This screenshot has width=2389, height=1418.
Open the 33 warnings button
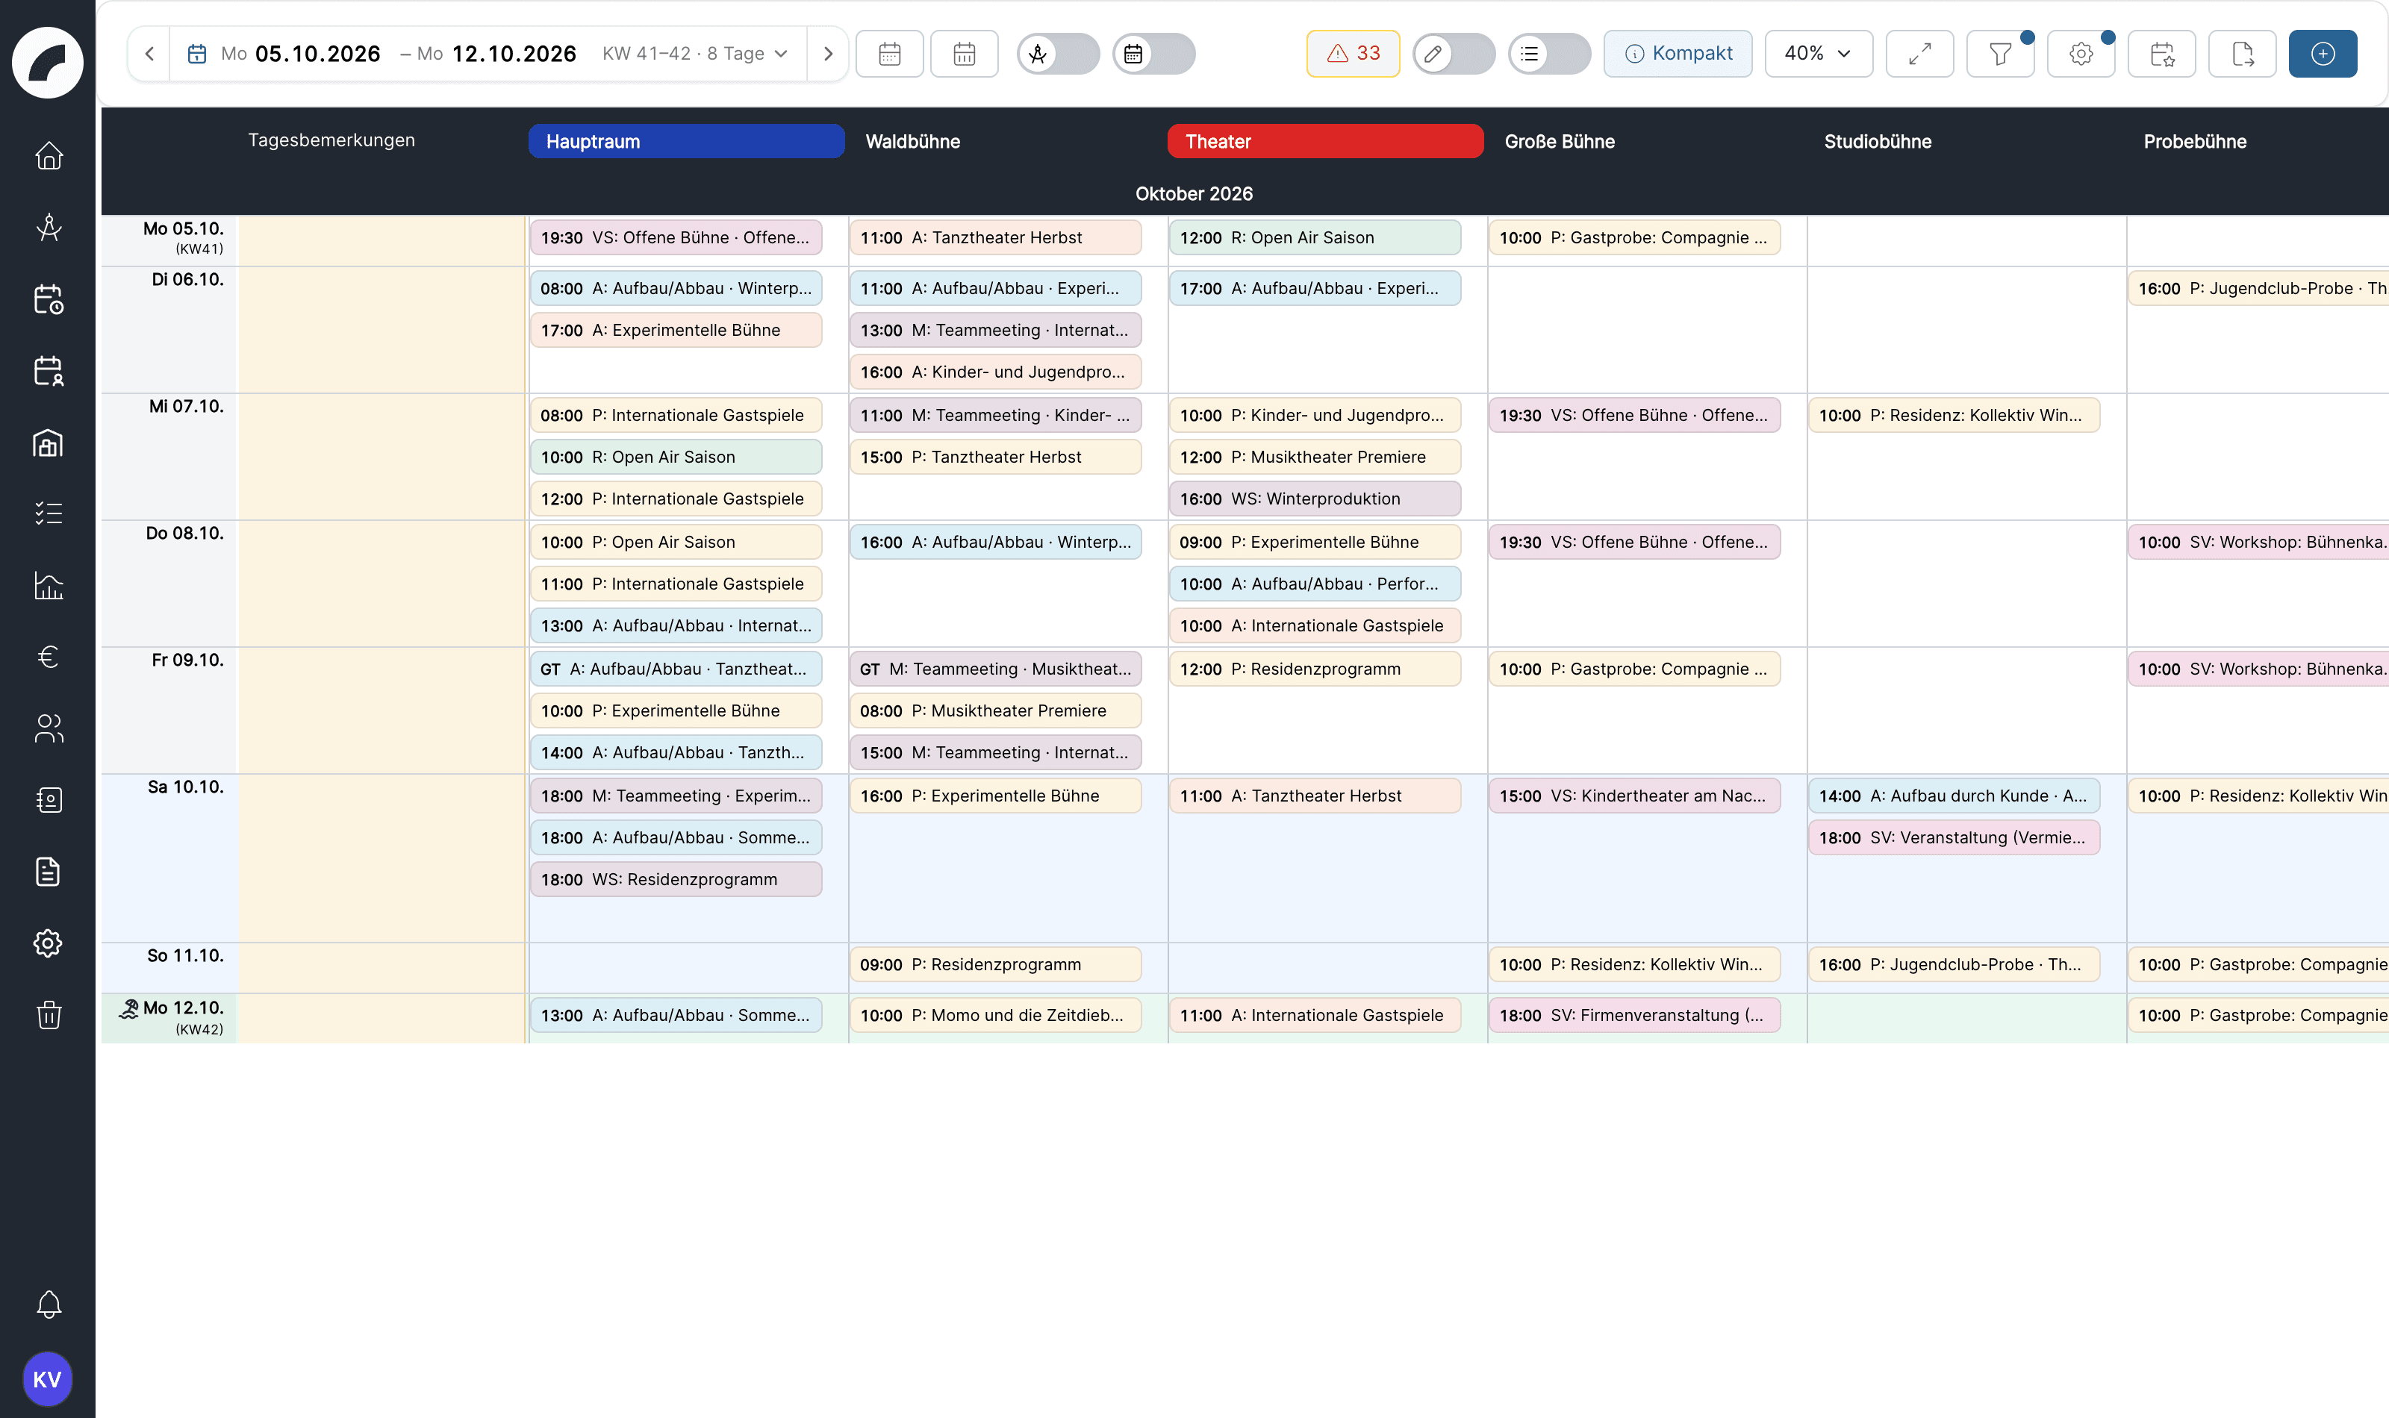[x=1352, y=54]
